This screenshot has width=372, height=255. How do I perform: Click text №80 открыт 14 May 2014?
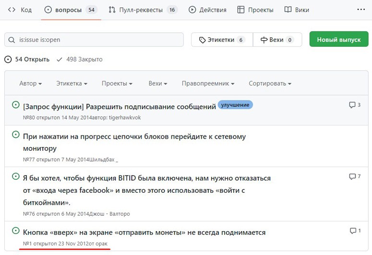click(57, 118)
